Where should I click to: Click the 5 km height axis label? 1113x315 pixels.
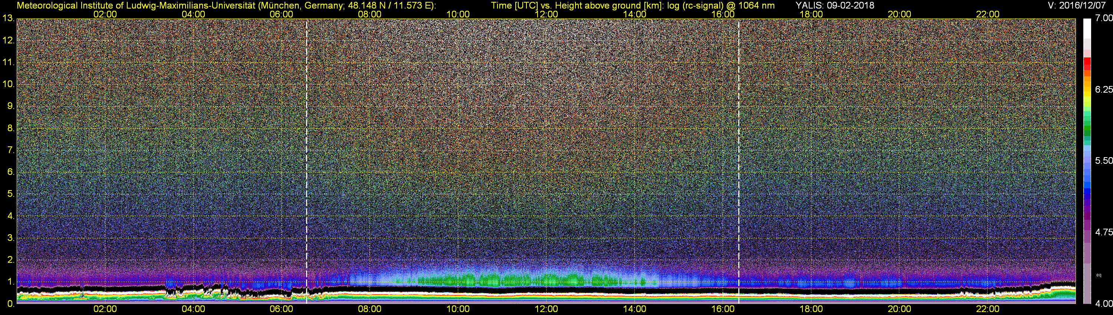tap(10, 194)
